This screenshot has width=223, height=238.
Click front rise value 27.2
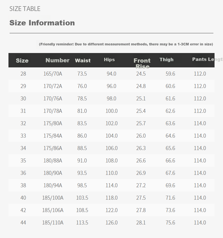click(141, 186)
